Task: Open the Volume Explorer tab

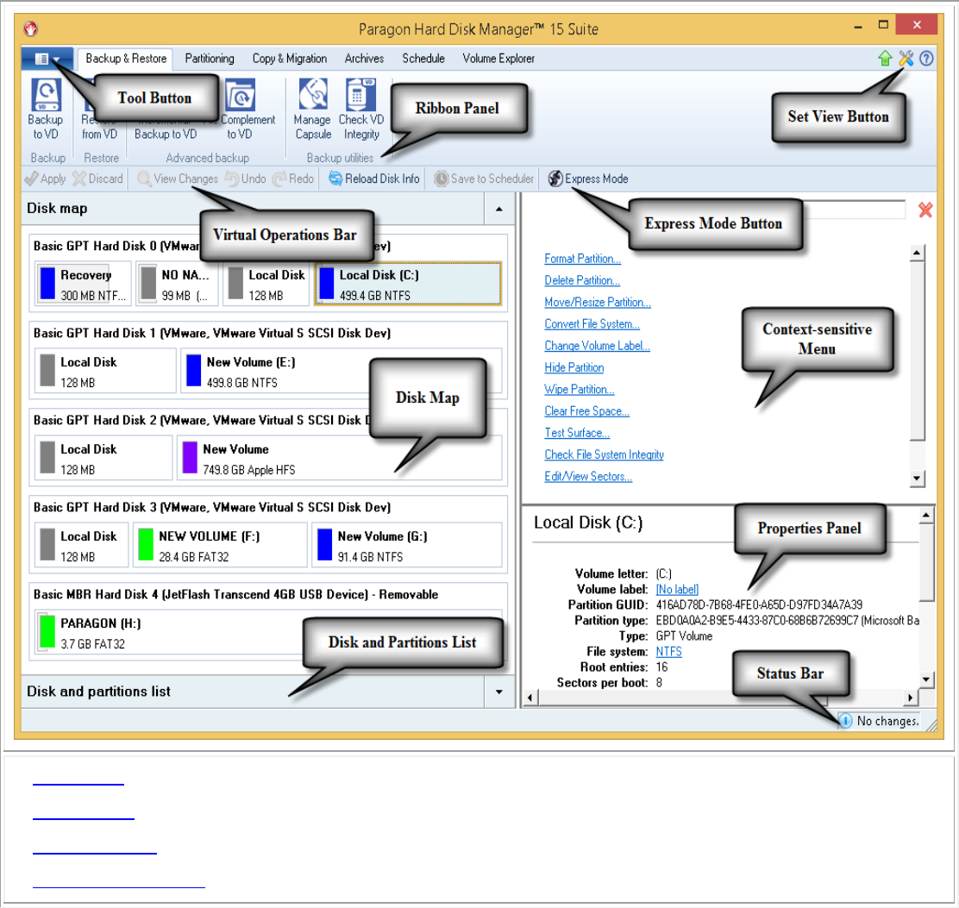Action: pyautogui.click(x=498, y=59)
